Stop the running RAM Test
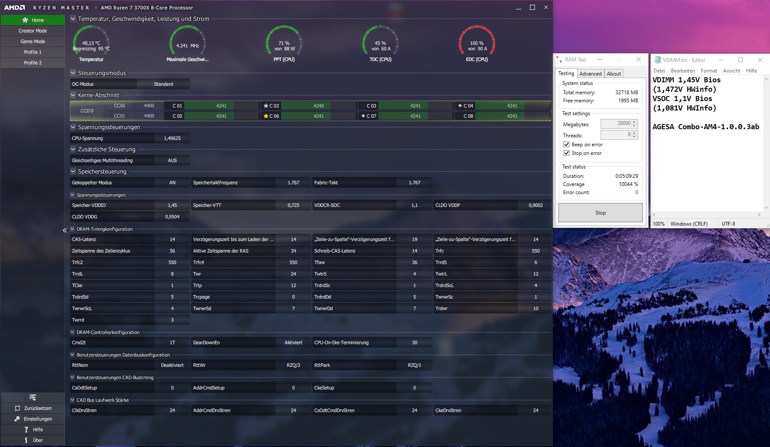Image resolution: width=770 pixels, height=447 pixels. (x=600, y=212)
